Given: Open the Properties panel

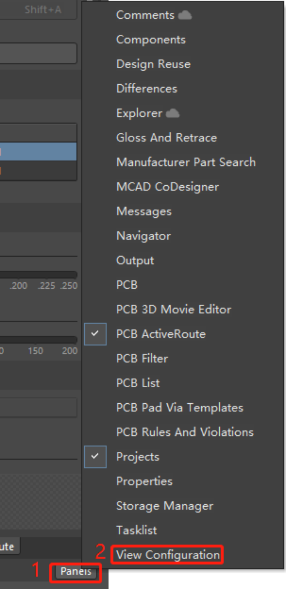Looking at the screenshot, I should (144, 481).
